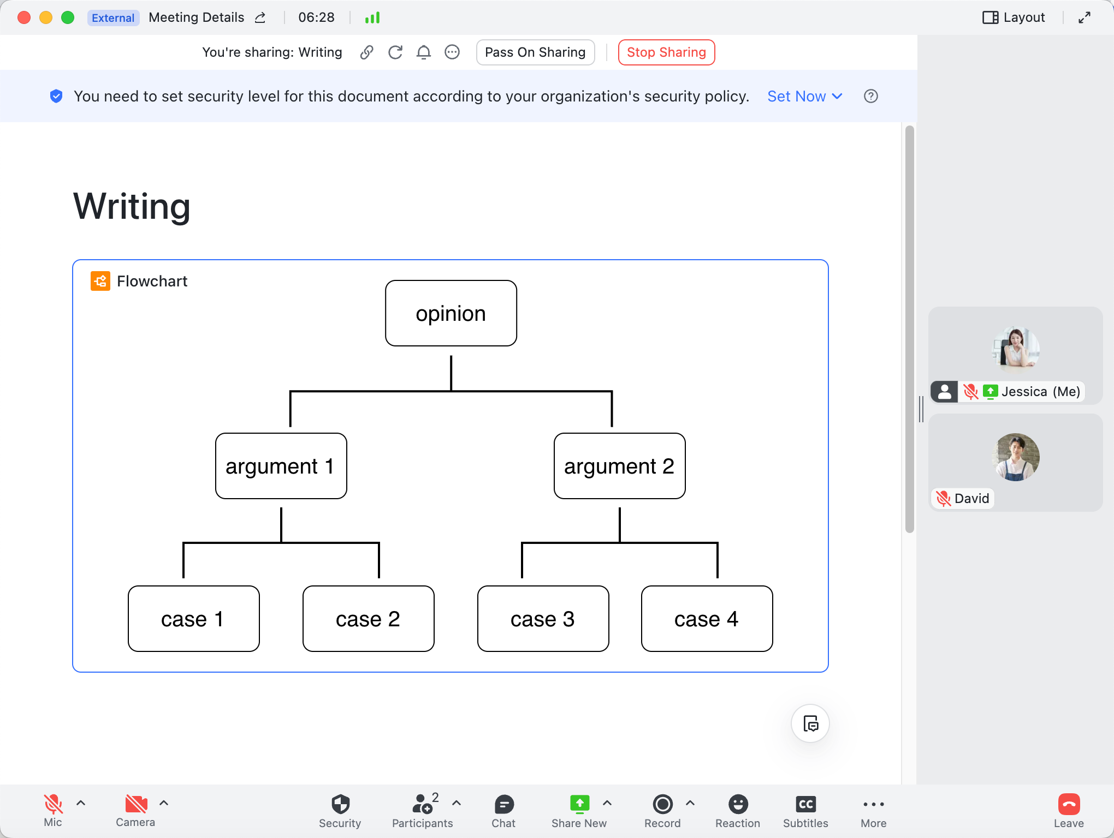
Task: Turn on the Camera
Action: (135, 811)
